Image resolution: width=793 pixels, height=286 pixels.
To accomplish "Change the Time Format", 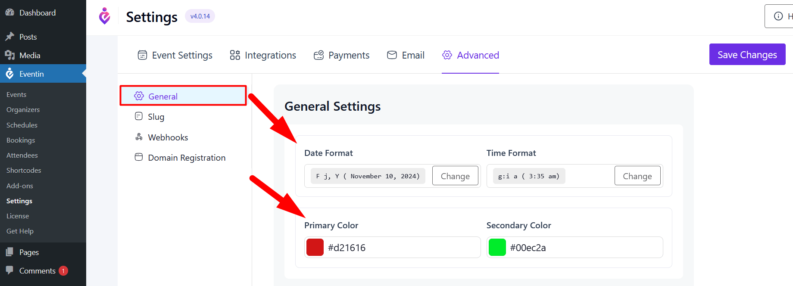I will 637,176.
